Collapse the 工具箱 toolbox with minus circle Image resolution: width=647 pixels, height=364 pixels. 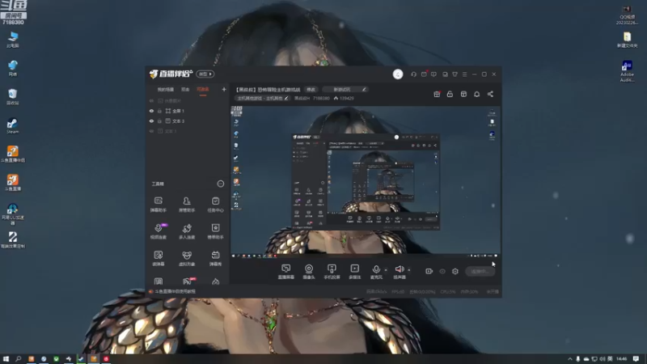pos(220,184)
